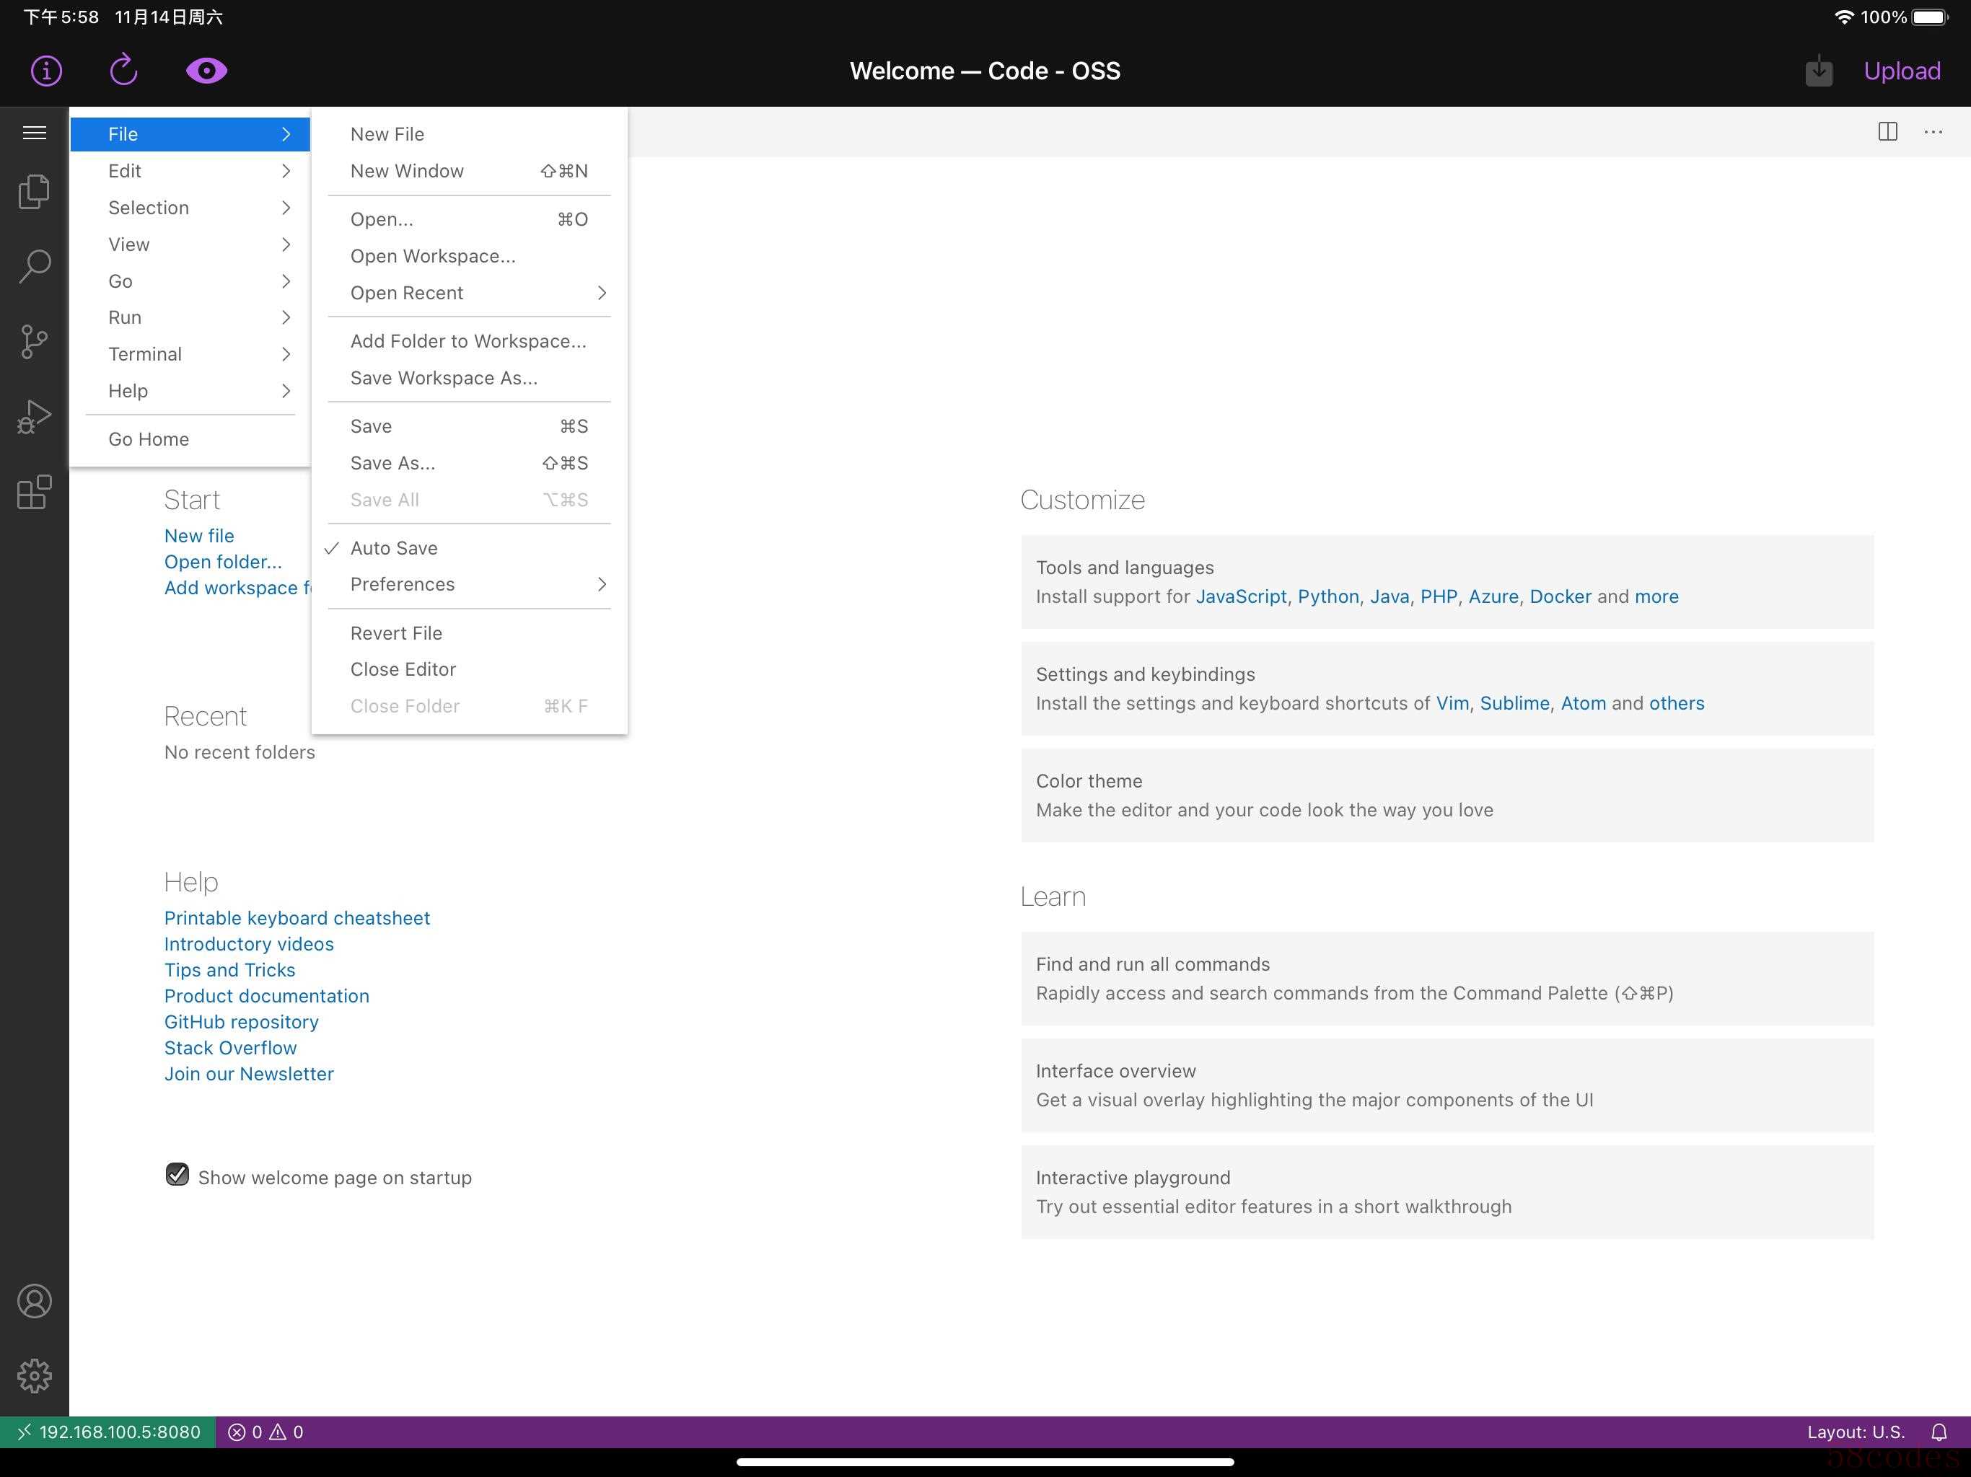Open the More Actions ellipsis
This screenshot has width=1971, height=1477.
(x=1933, y=132)
